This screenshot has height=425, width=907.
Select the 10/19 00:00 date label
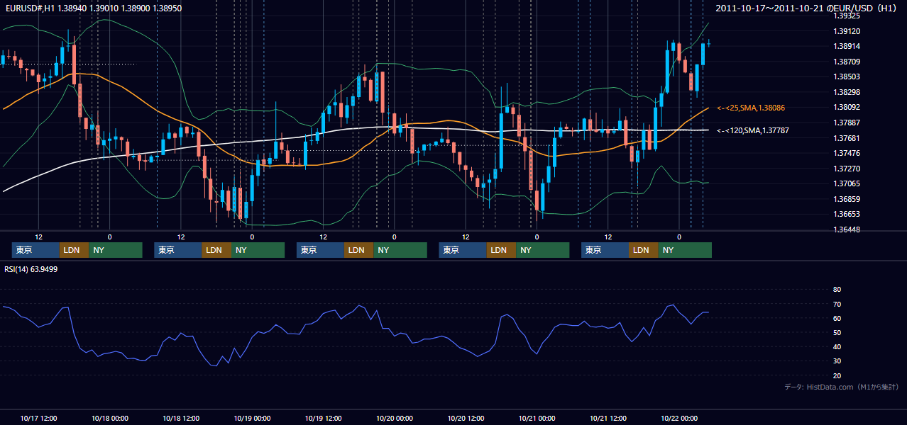[252, 418]
